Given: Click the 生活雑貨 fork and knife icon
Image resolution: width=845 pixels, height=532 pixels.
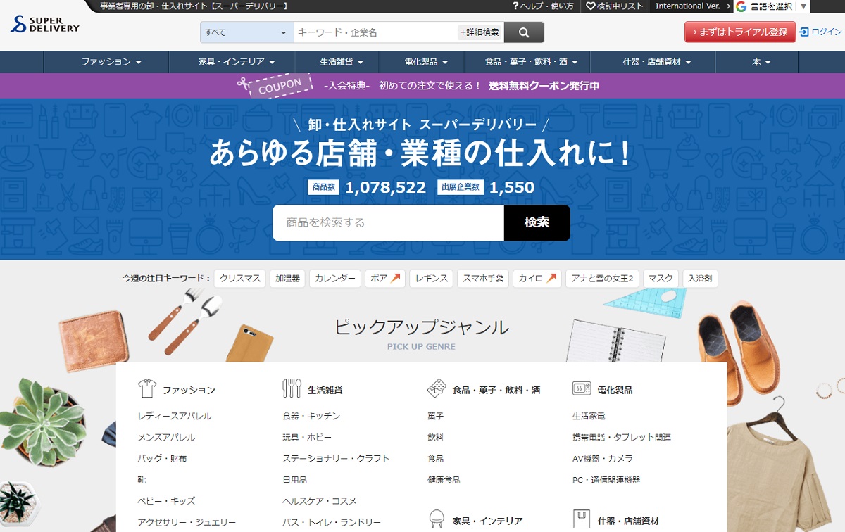Looking at the screenshot, I should [292, 388].
